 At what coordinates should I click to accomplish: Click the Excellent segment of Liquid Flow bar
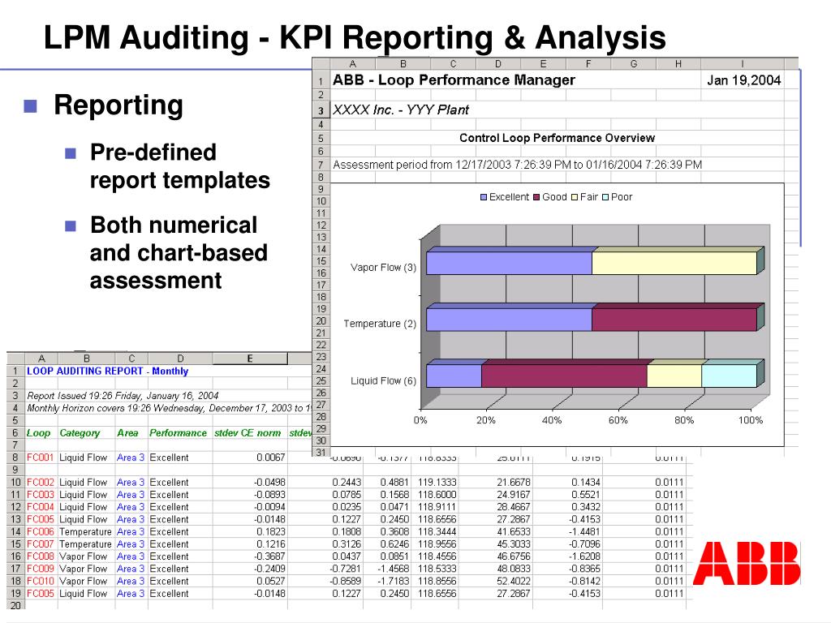pos(454,376)
